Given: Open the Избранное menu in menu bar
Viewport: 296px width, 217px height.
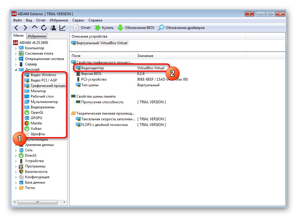Looking at the screenshot, I should coord(59,20).
